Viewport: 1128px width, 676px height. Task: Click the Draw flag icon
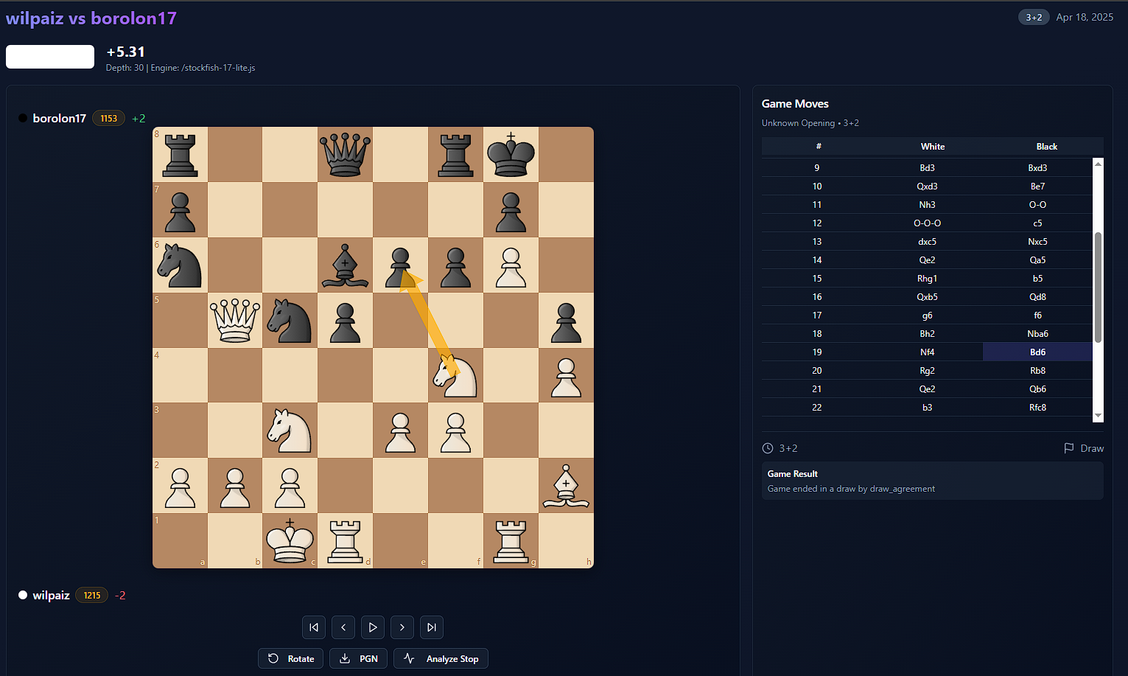1068,447
